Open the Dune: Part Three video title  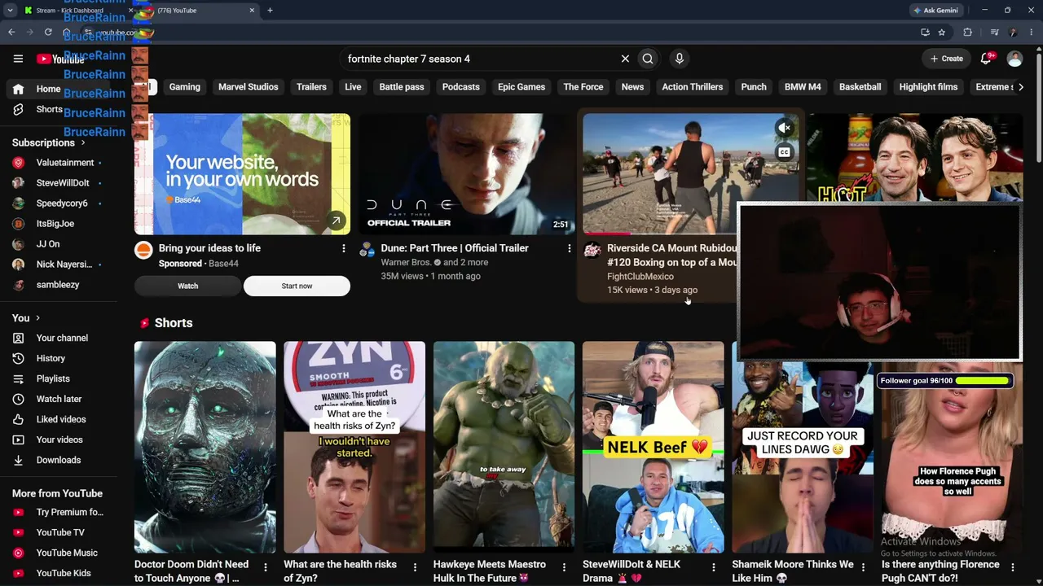[455, 248]
